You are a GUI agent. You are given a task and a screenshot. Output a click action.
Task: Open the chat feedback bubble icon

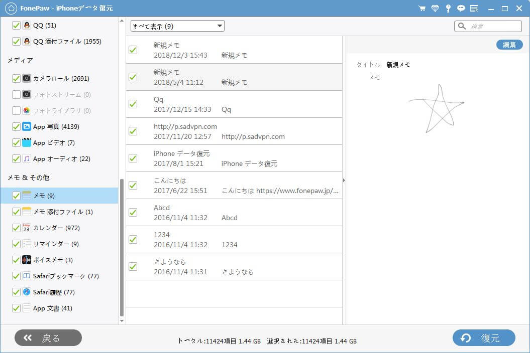point(461,9)
